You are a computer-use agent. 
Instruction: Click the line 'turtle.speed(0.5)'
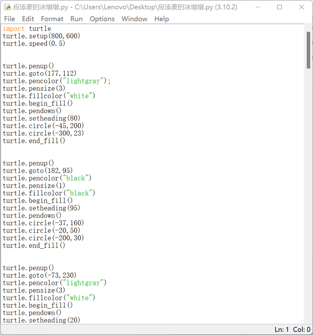[x=34, y=43]
